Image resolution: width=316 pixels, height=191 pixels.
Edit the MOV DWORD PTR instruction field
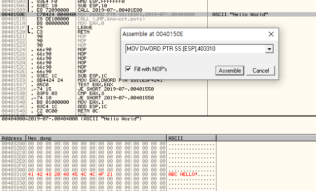coord(196,49)
